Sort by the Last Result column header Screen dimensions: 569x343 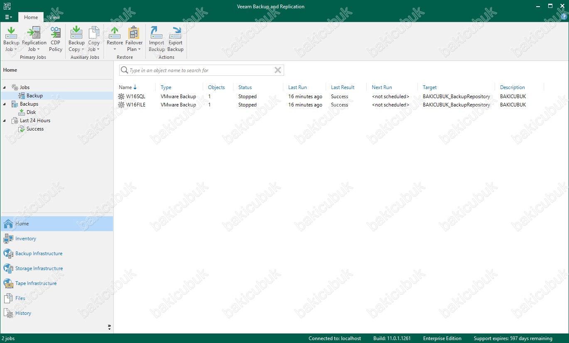pos(343,87)
